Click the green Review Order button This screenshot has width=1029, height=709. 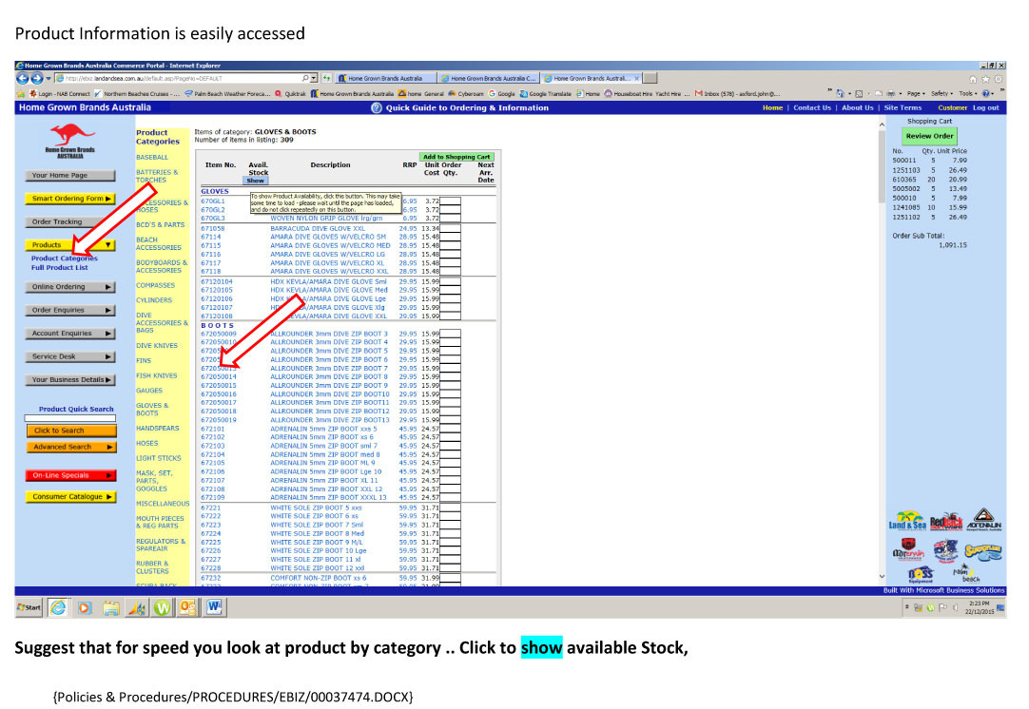point(929,136)
